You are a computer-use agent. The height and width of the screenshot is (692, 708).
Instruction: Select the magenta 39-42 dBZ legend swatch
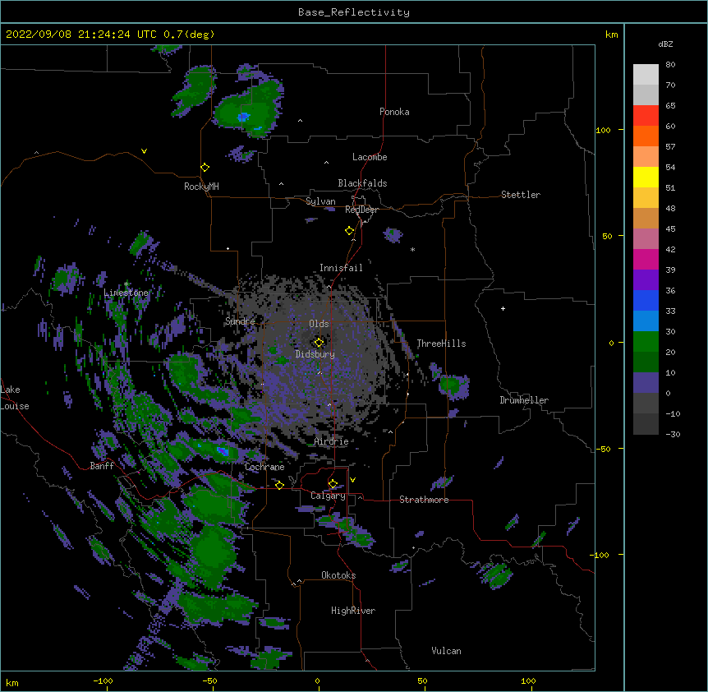(646, 259)
